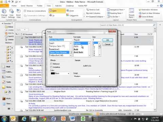Image resolution: width=163 pixels, height=122 pixels.
Task: Open the font Color dropdown
Action: tap(68, 74)
